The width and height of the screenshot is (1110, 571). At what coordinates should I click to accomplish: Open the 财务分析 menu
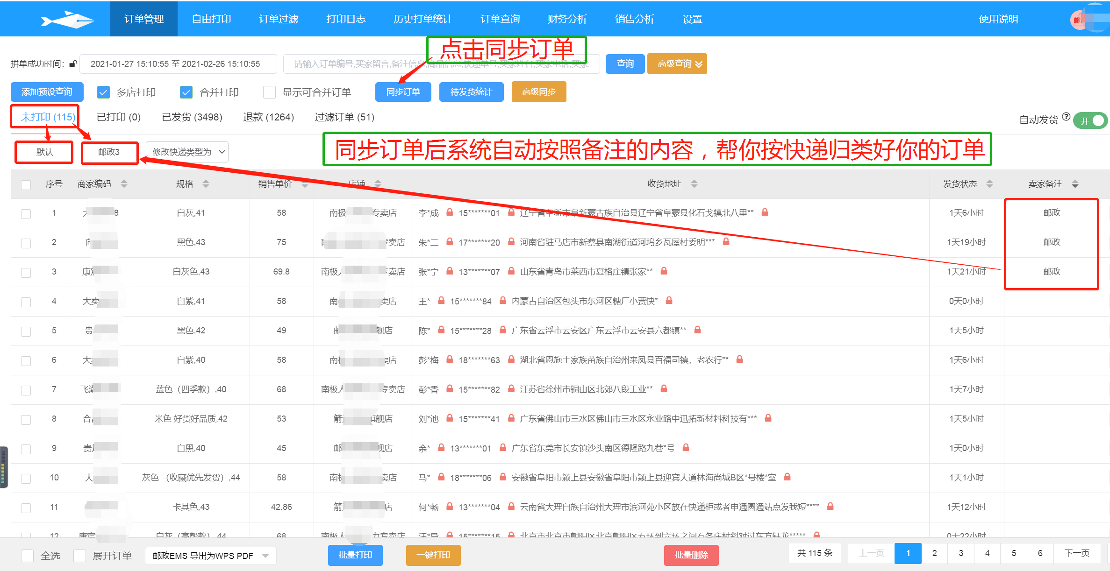pos(567,19)
